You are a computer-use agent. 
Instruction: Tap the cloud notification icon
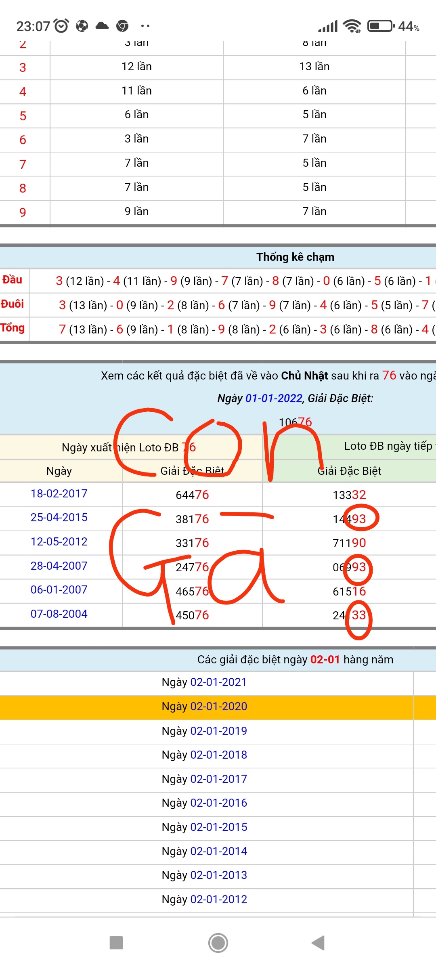[x=102, y=26]
